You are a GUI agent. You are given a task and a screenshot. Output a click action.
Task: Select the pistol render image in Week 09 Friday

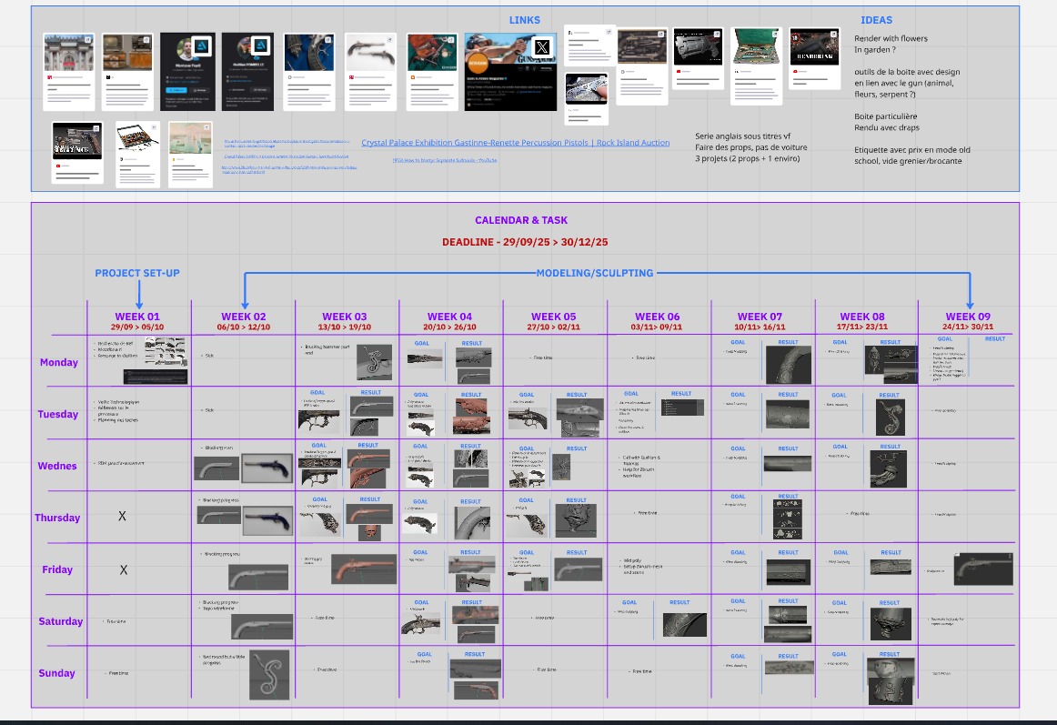coord(982,569)
